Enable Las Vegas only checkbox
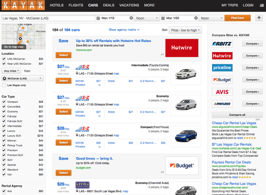This screenshot has height=195, width=266. [4, 85]
